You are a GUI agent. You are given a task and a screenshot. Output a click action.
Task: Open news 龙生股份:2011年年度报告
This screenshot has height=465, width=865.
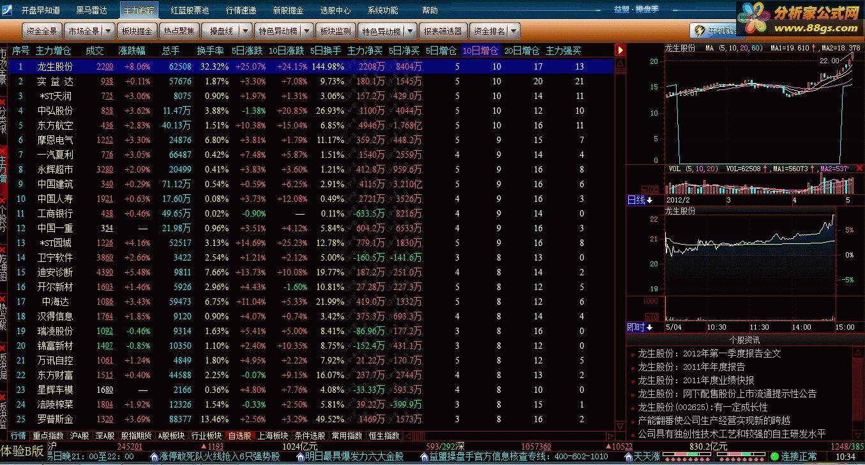[691, 367]
